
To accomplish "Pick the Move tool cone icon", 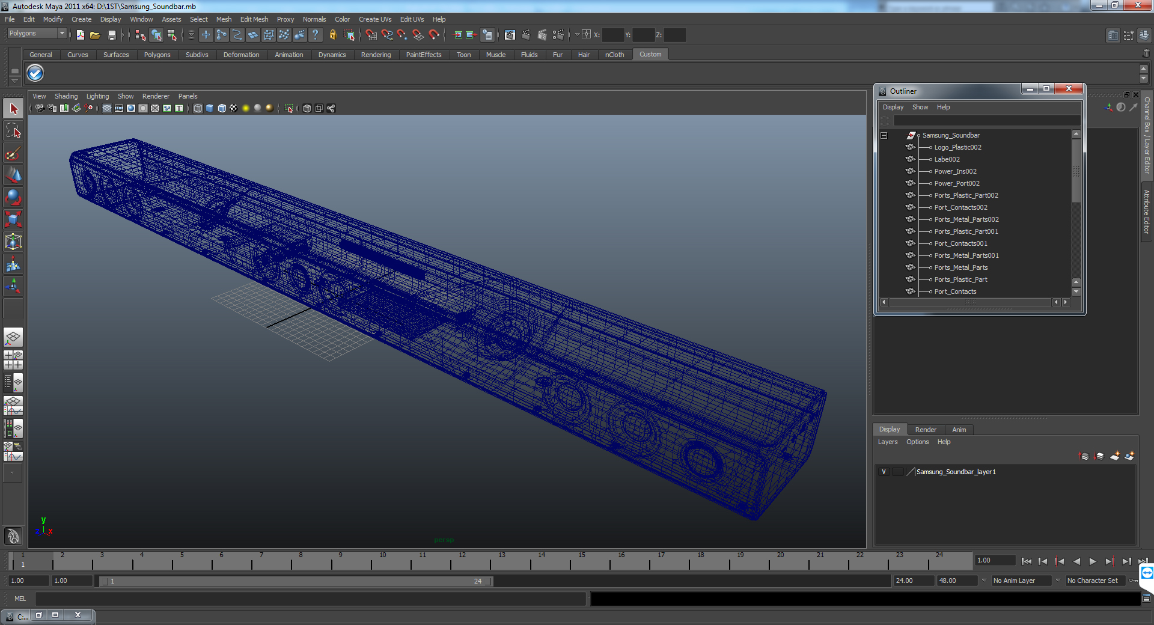I will (13, 175).
